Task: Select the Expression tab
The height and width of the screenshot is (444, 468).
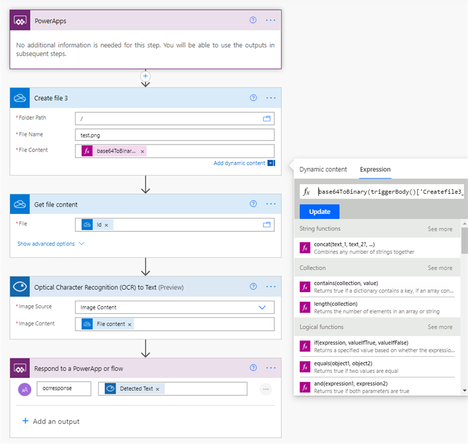Action: click(375, 169)
